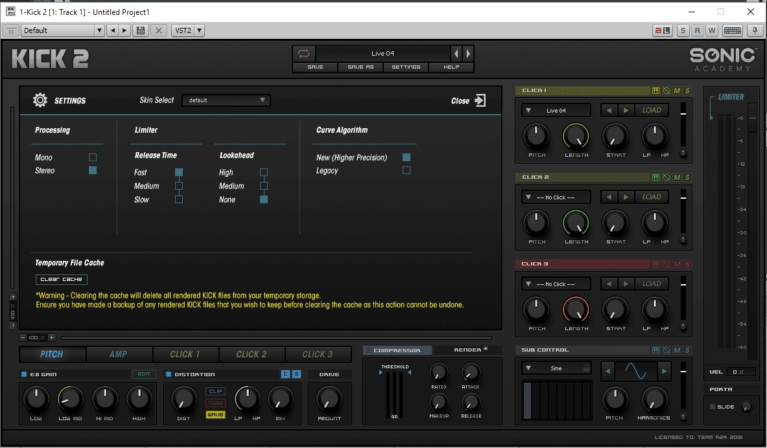Open the host preset Default dropdown
The width and height of the screenshot is (767, 448).
(x=63, y=30)
